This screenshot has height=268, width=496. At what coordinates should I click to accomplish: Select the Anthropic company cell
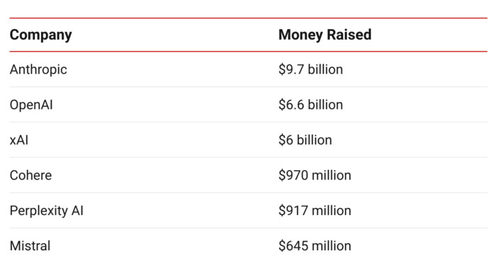pyautogui.click(x=38, y=70)
